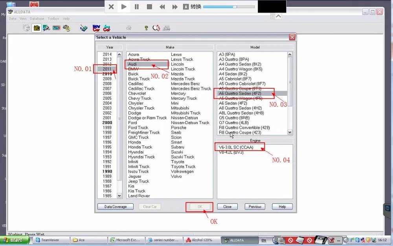Click the gears toolbar icon
The width and height of the screenshot is (393, 246).
[66, 28]
